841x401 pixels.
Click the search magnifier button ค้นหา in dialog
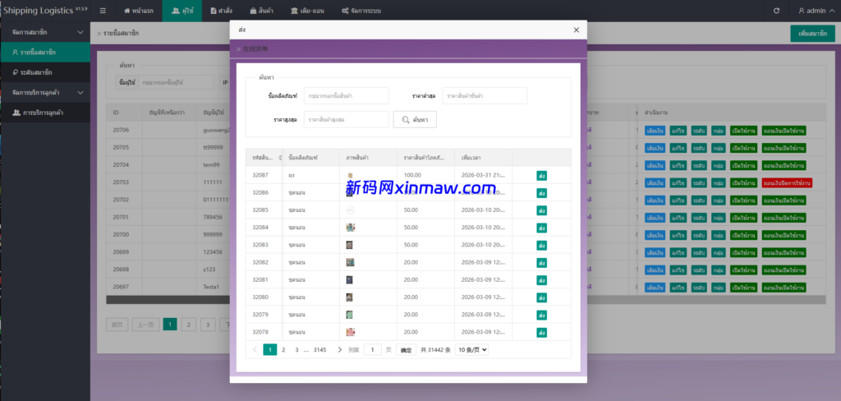[415, 119]
